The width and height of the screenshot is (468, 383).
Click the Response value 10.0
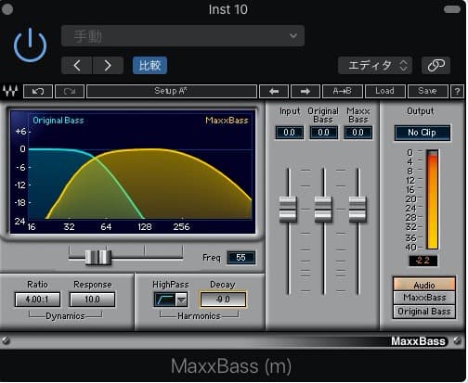92,300
